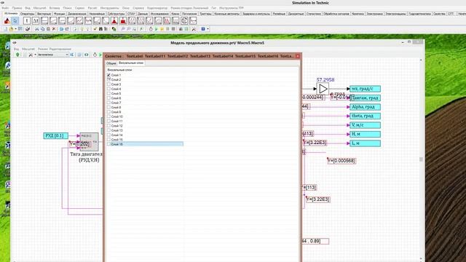Click the crossed tools settings icon in main toolbar

tap(194, 29)
